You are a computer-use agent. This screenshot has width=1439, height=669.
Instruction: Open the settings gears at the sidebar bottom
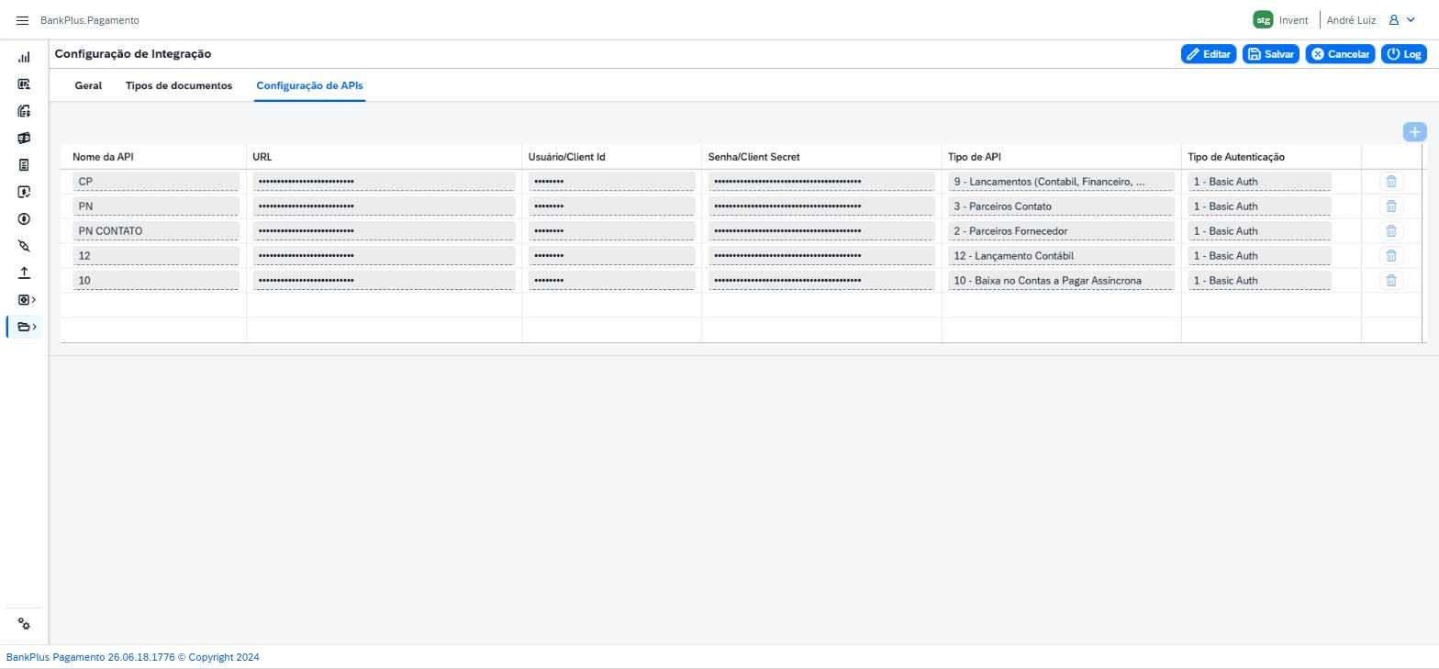coord(24,624)
